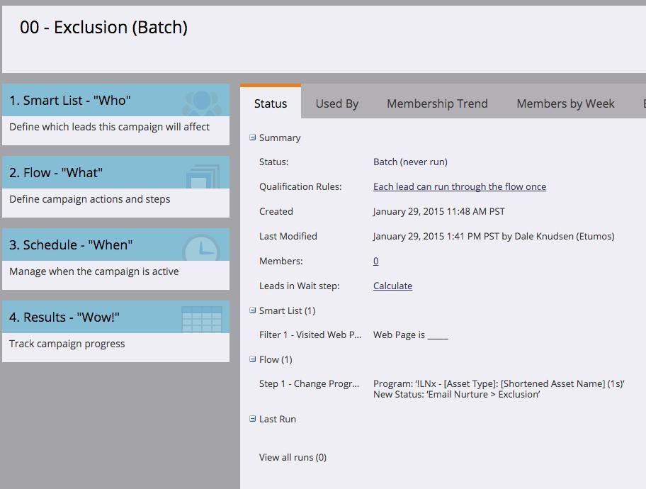The width and height of the screenshot is (646, 489).
Task: Collapse the Flow (1) section
Action: (x=253, y=359)
